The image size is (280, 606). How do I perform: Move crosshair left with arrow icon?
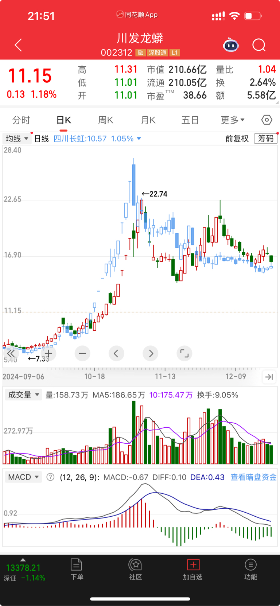[x=116, y=353]
